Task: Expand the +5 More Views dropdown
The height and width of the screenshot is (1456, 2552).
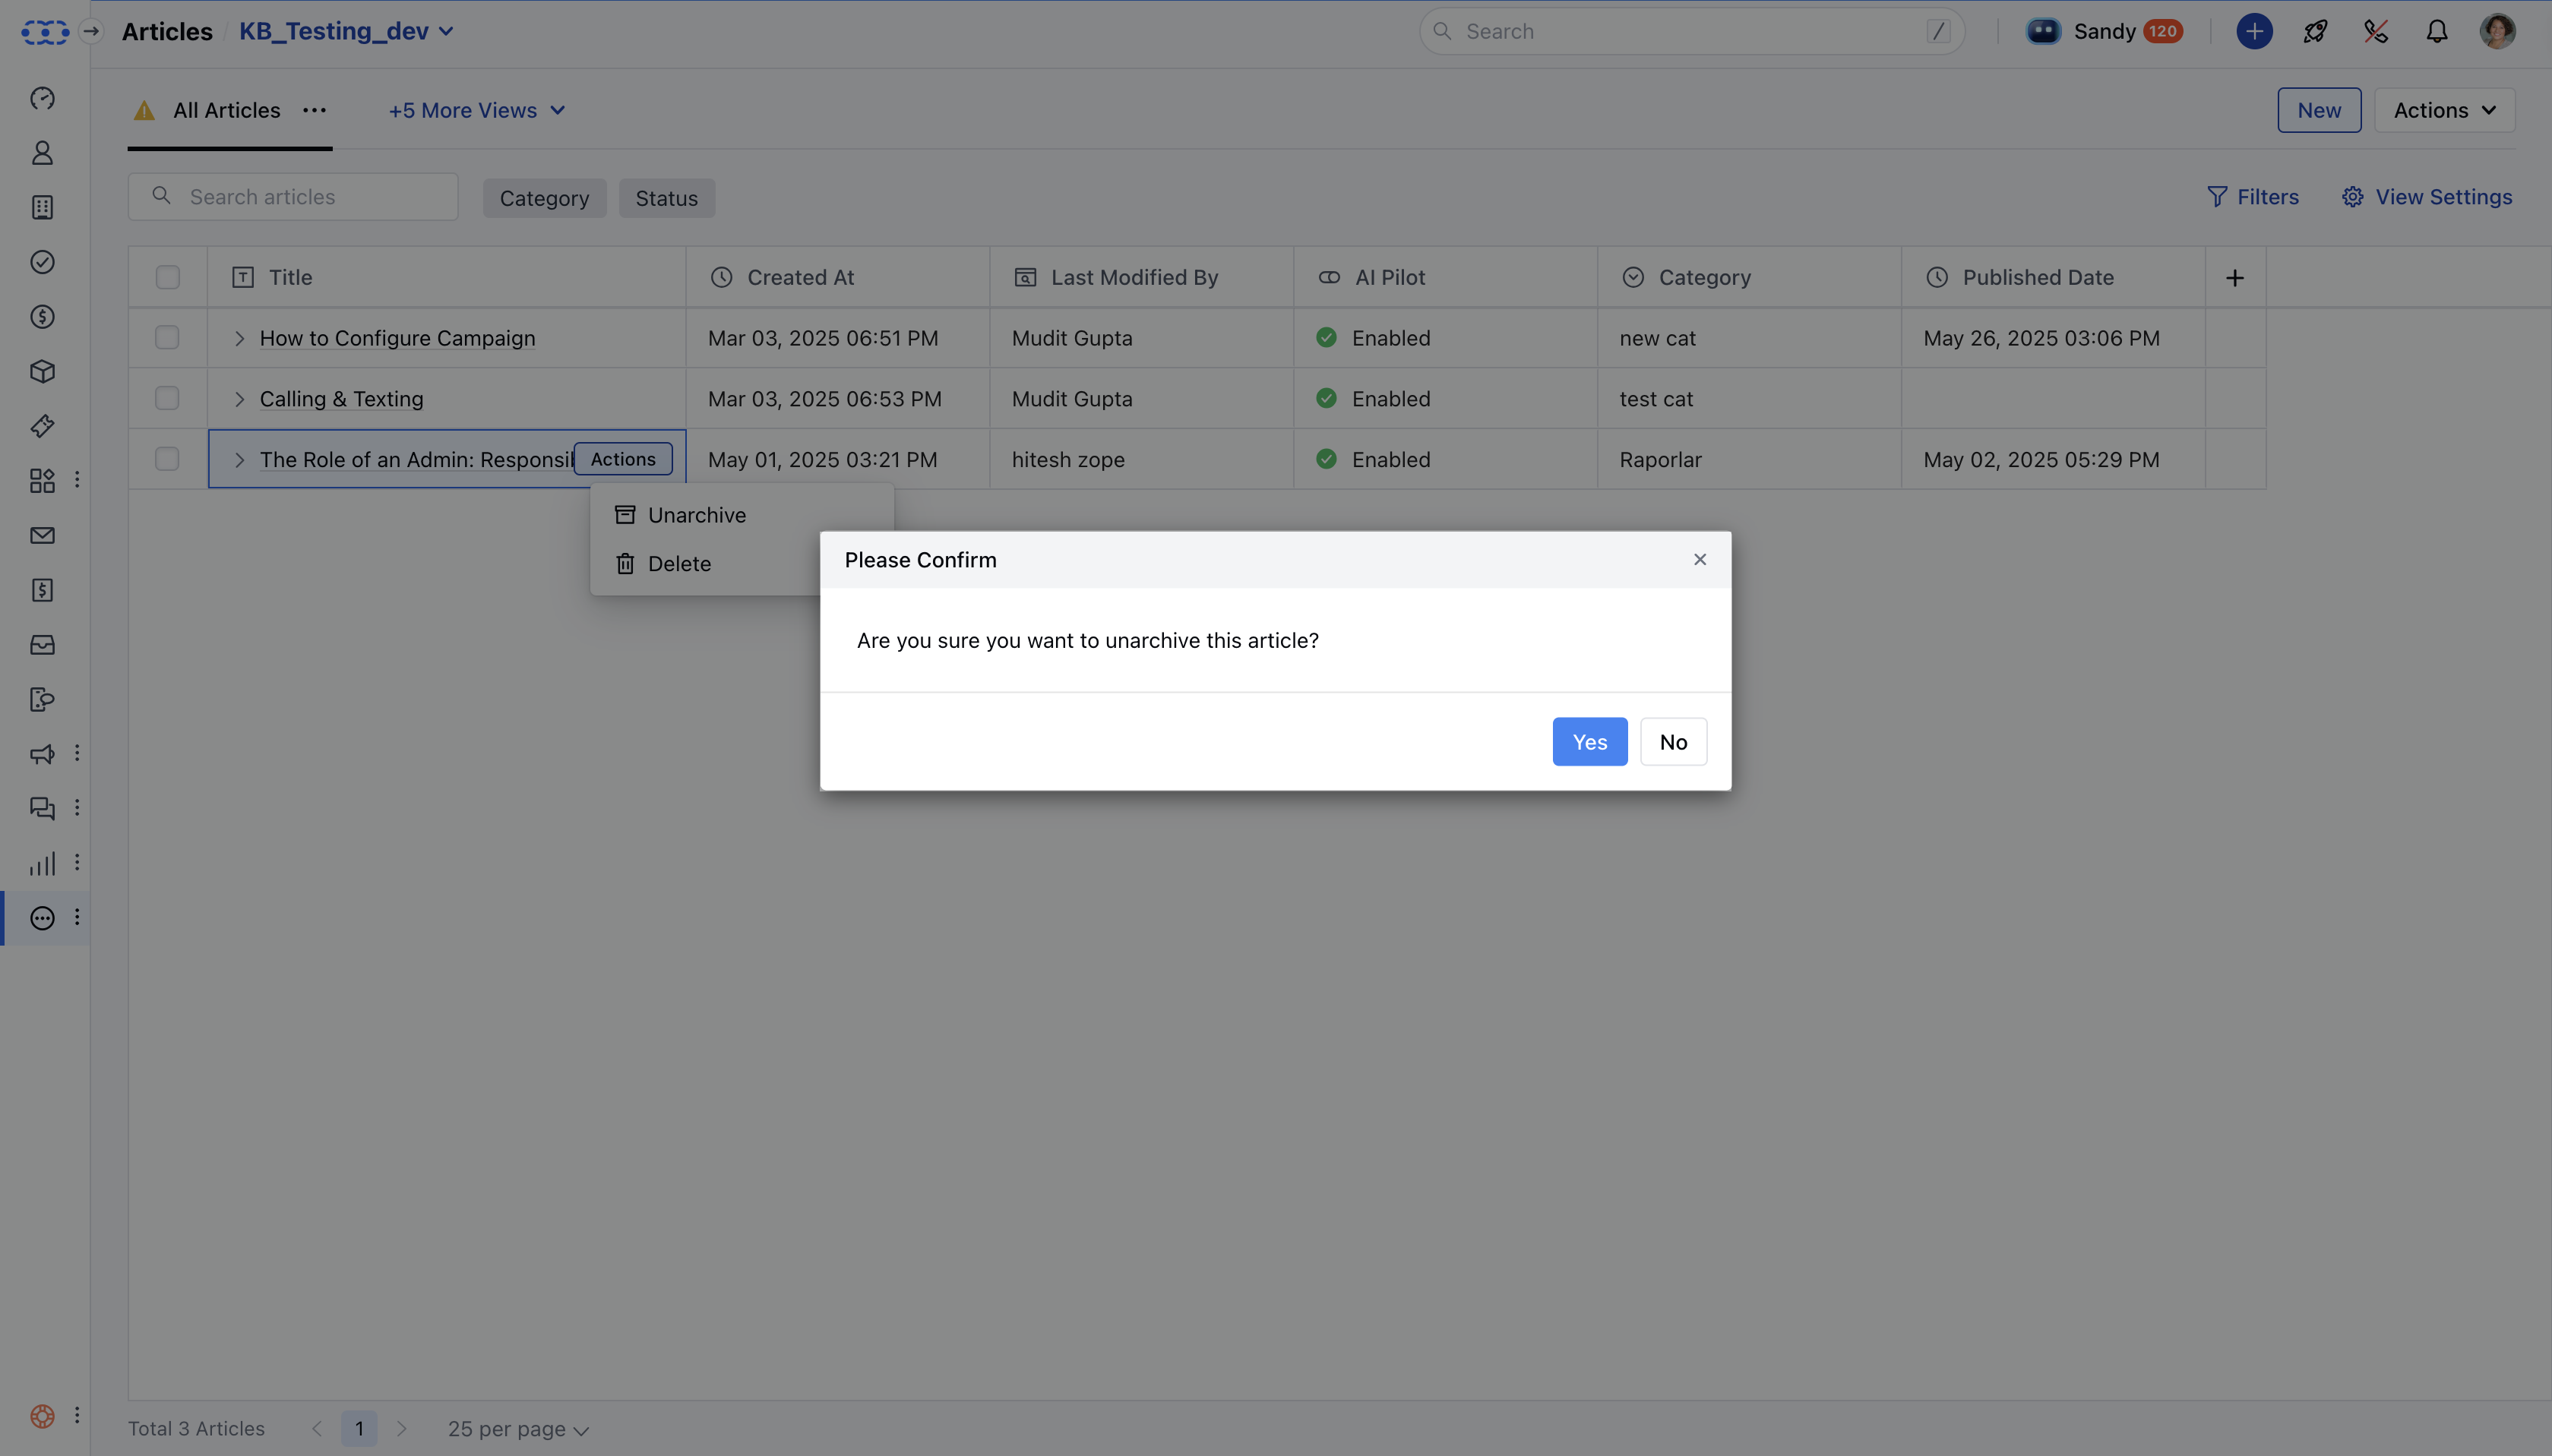Action: pyautogui.click(x=477, y=111)
